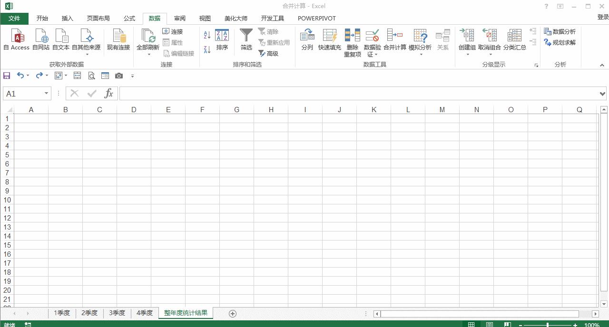This screenshot has height=327, width=609.
Task: Open 分级显示 dialog launcher
Action: [536, 66]
